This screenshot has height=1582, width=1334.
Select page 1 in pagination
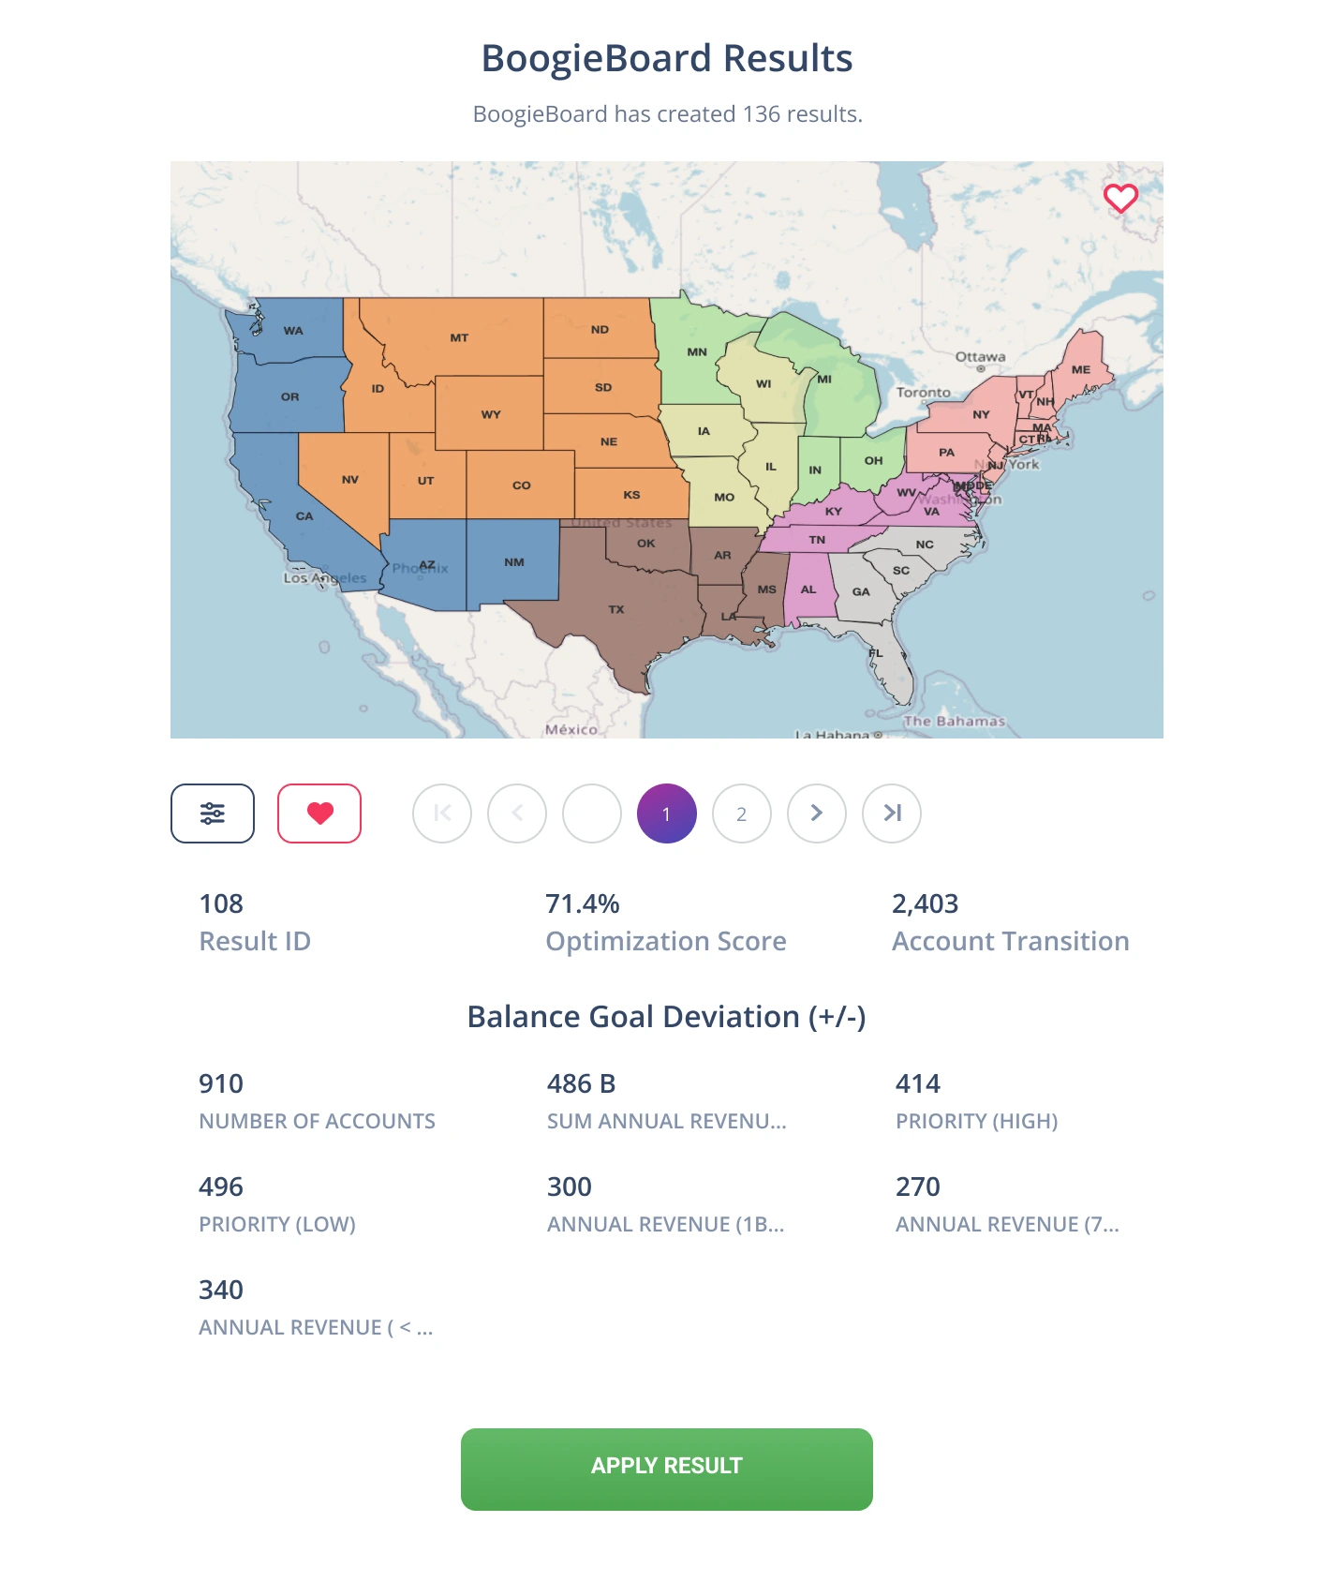pyautogui.click(x=667, y=813)
